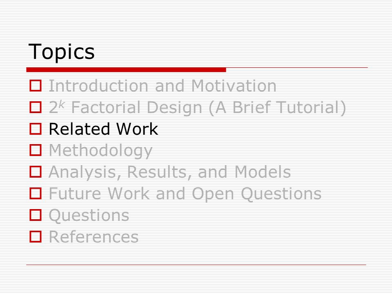Click the red square bullet beside Introduction and Motivation

(x=36, y=85)
